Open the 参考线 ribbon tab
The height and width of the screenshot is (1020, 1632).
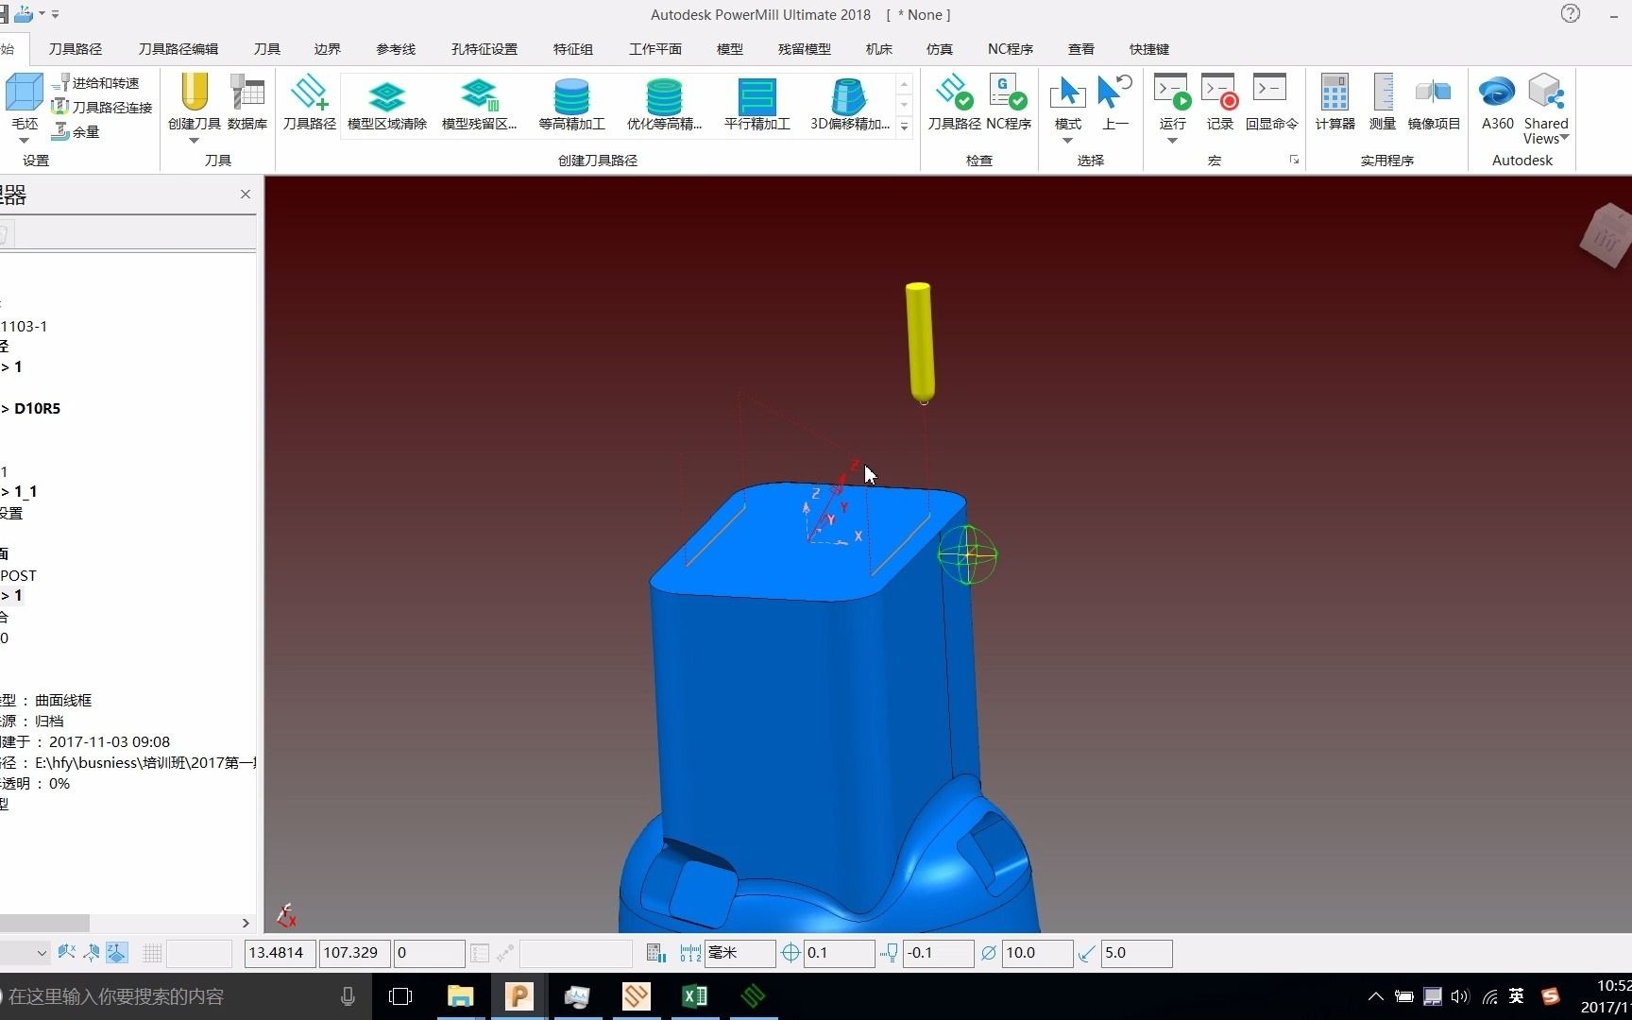coord(396,49)
